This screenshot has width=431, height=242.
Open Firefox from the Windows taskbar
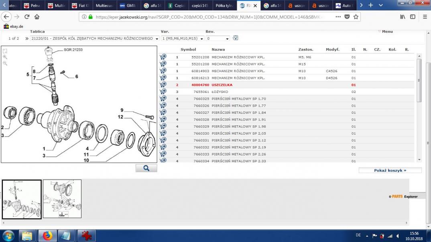click(47, 235)
